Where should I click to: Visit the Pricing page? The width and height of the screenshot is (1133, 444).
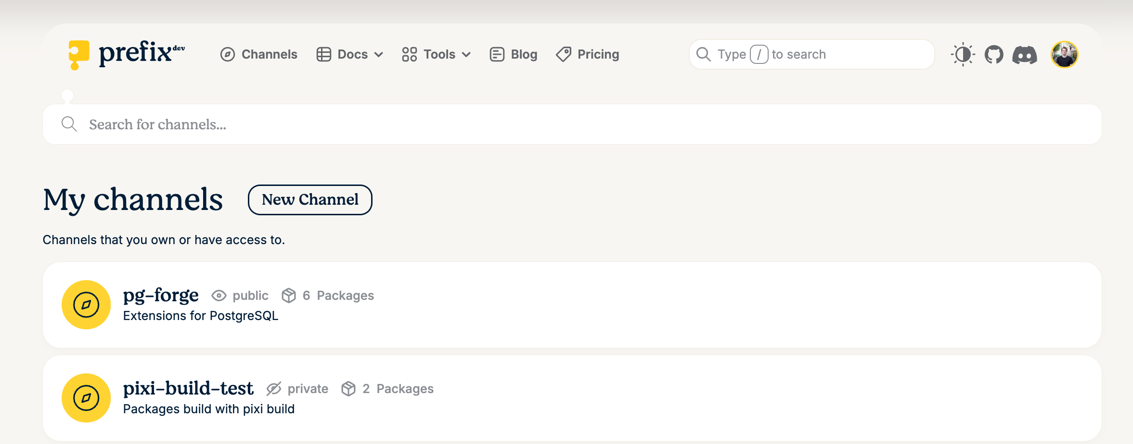click(588, 54)
